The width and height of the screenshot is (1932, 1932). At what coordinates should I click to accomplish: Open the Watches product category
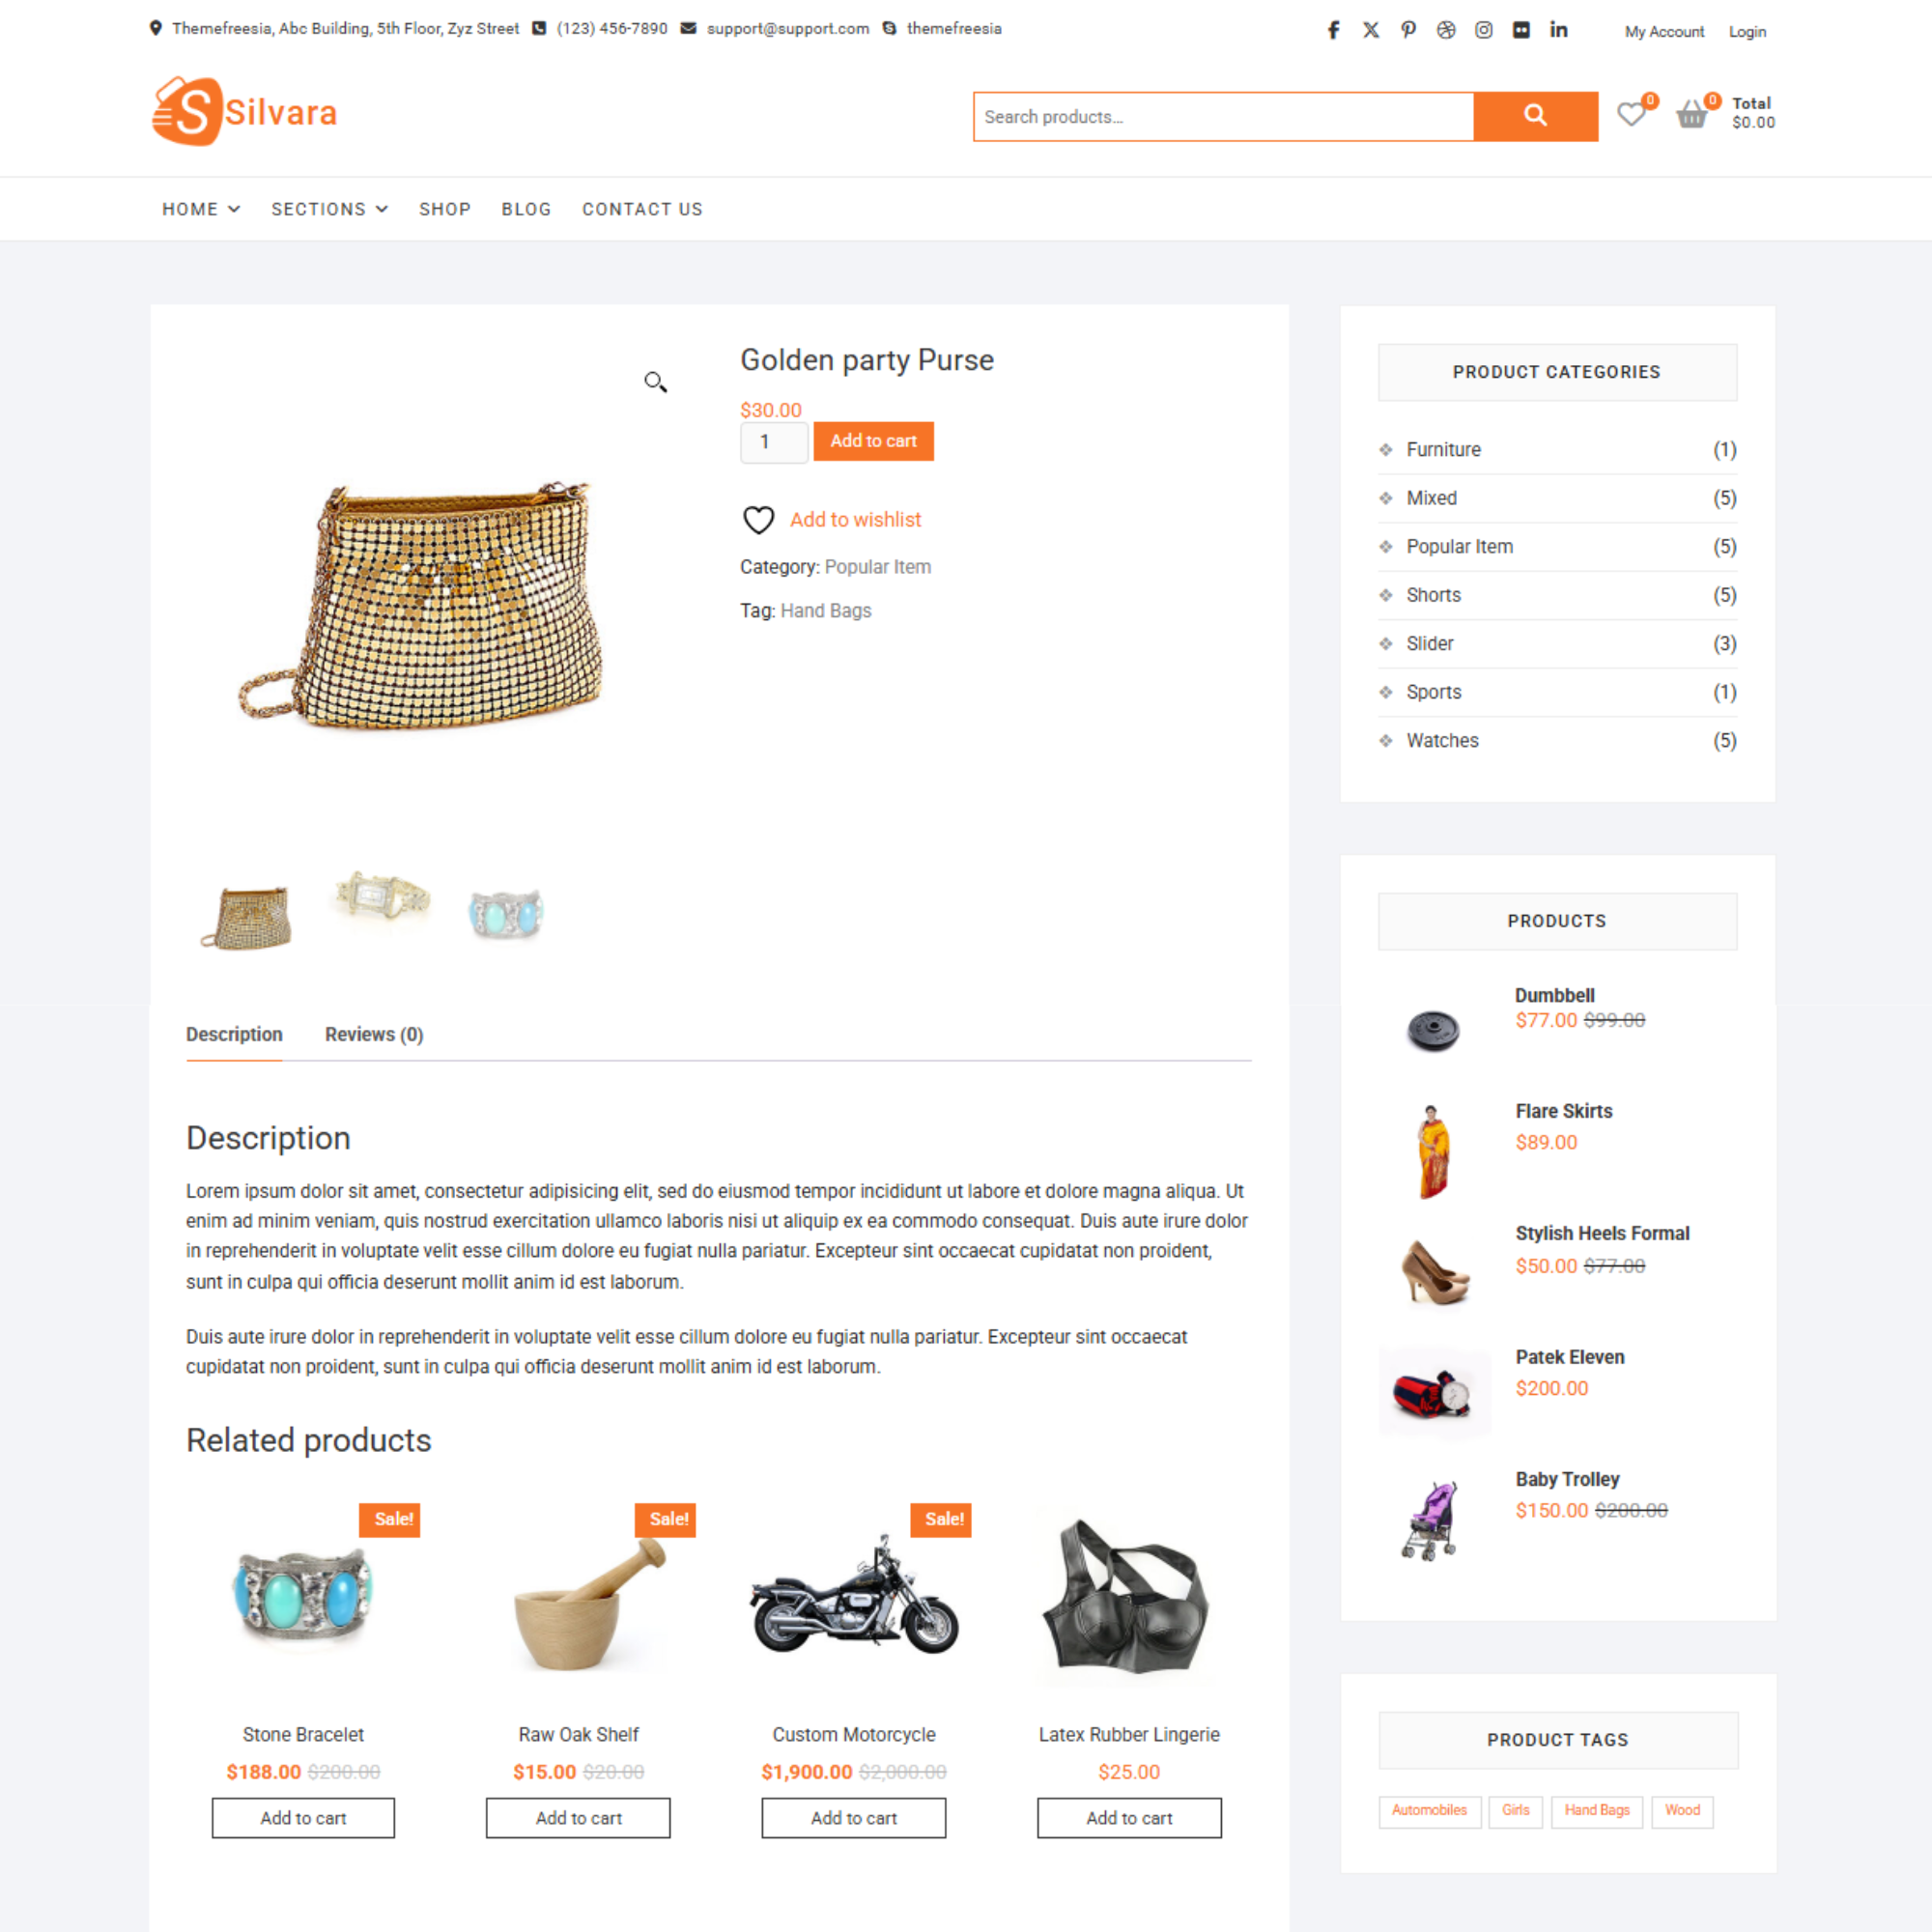[1442, 741]
